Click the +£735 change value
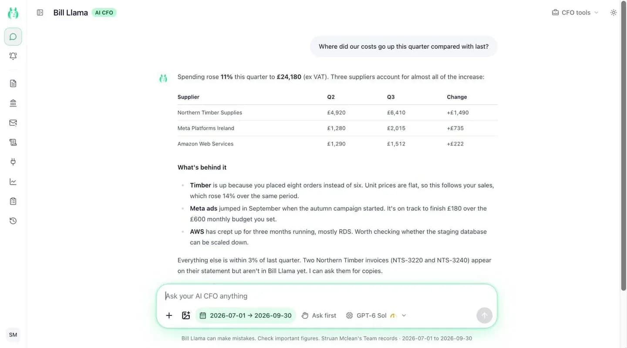The width and height of the screenshot is (627, 348). click(455, 128)
